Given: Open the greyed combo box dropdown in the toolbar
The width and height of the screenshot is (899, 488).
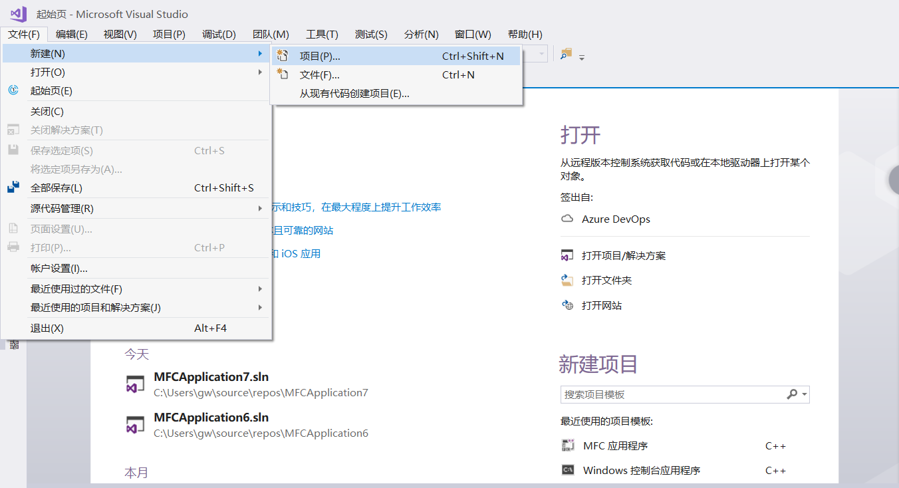Looking at the screenshot, I should click(543, 54).
